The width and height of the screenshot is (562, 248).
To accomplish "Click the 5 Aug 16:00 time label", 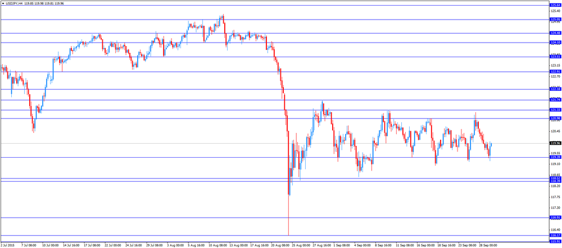I will click(x=196, y=246).
